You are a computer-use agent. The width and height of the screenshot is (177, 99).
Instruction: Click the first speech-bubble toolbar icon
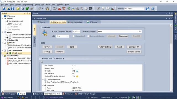pyautogui.click(x=103, y=9)
